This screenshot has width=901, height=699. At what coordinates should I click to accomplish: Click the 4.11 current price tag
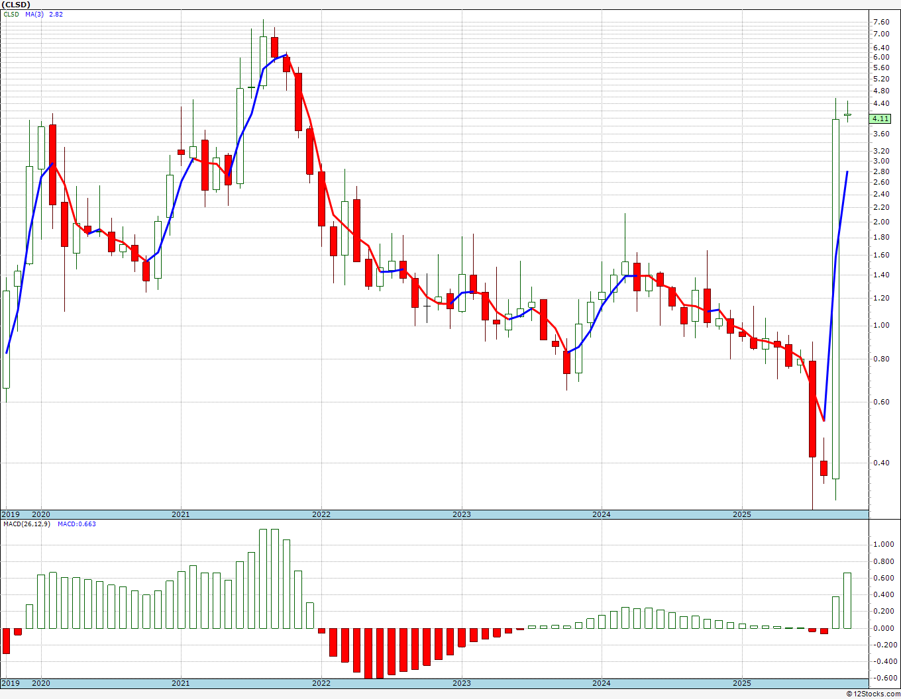pyautogui.click(x=880, y=119)
